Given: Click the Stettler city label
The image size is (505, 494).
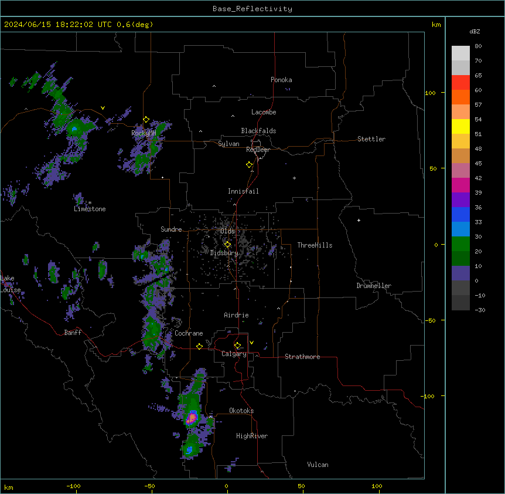Looking at the screenshot, I should 371,139.
